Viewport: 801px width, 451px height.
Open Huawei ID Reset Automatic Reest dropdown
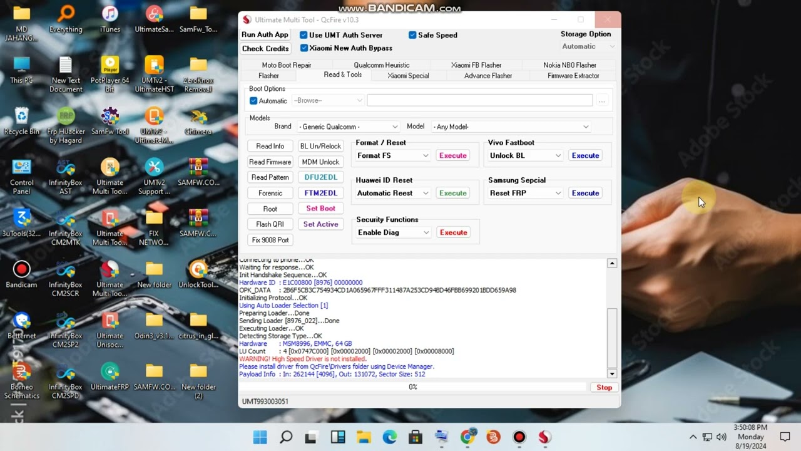(393, 193)
